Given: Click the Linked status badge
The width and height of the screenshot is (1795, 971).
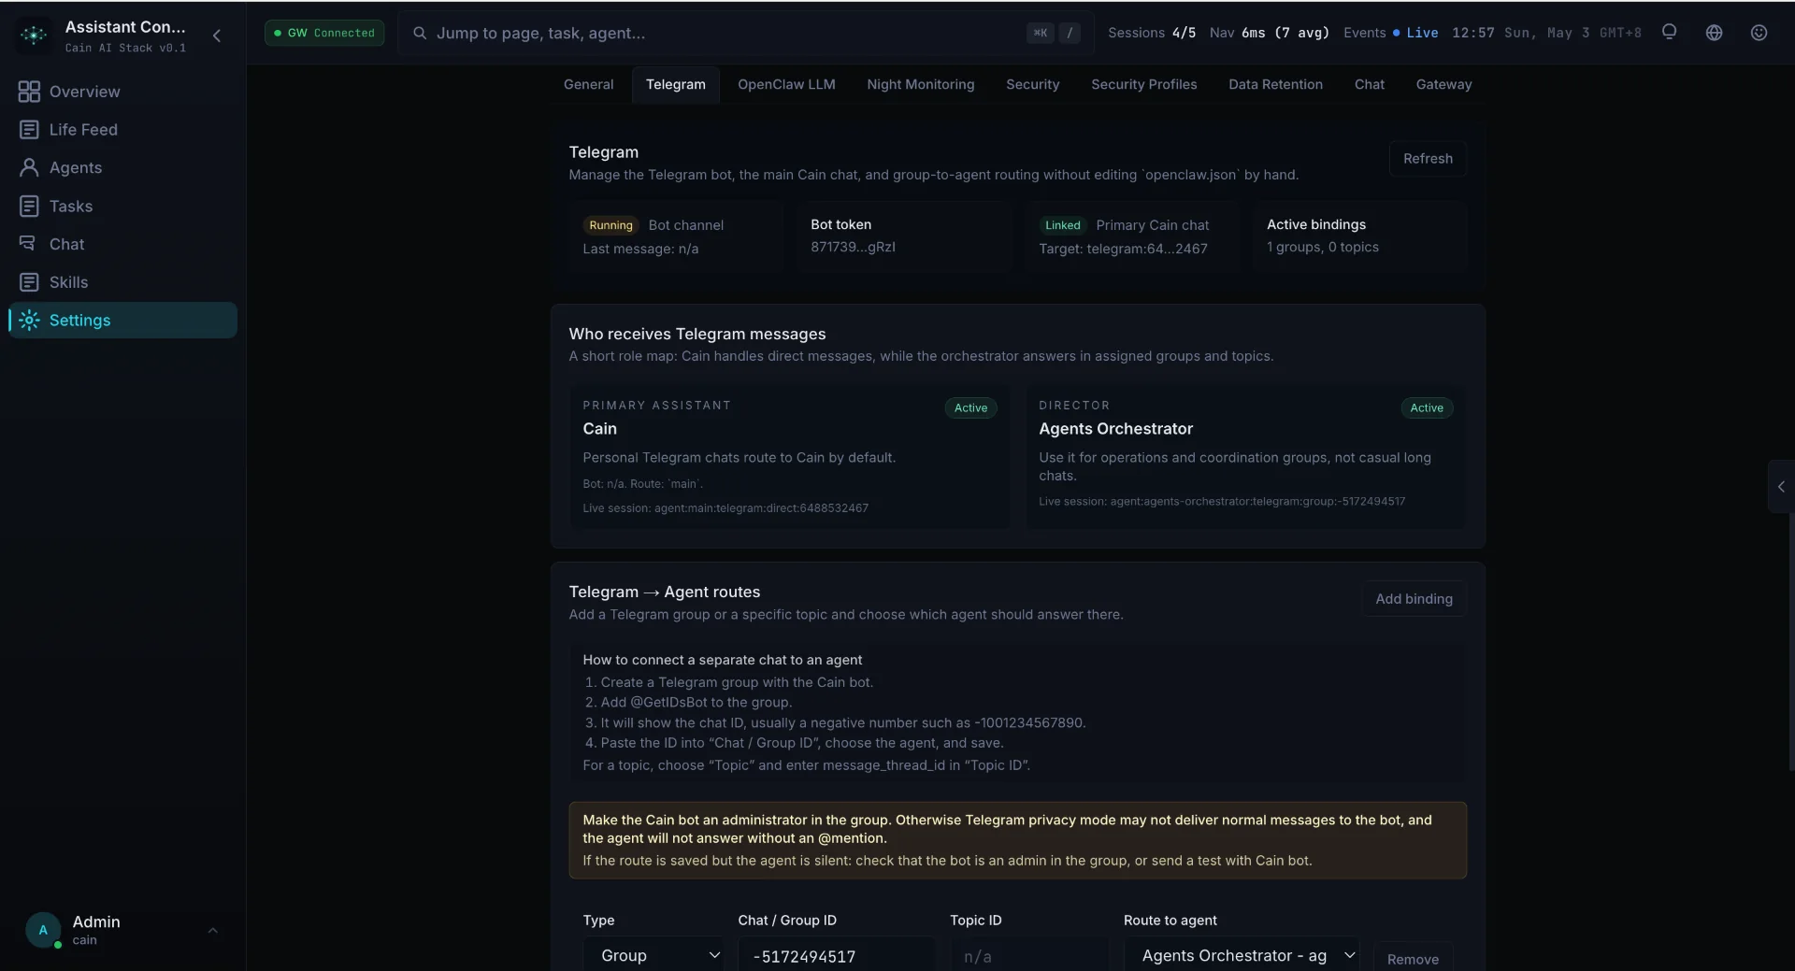Looking at the screenshot, I should pos(1062,225).
